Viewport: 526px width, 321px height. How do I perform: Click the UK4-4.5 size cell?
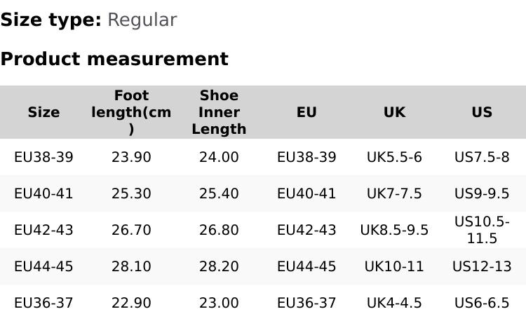coord(394,303)
